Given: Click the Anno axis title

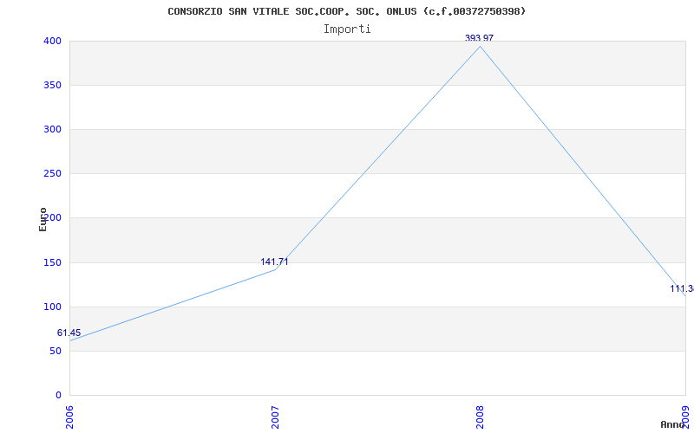Looking at the screenshot, I should coord(671,424).
